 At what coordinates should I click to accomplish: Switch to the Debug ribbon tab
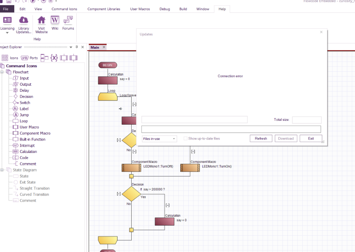(x=165, y=9)
